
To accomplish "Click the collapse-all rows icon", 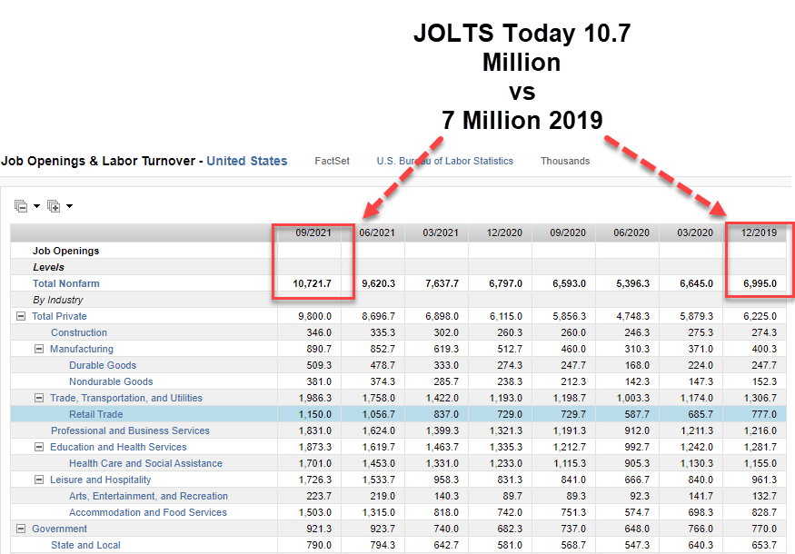I will tap(21, 205).
